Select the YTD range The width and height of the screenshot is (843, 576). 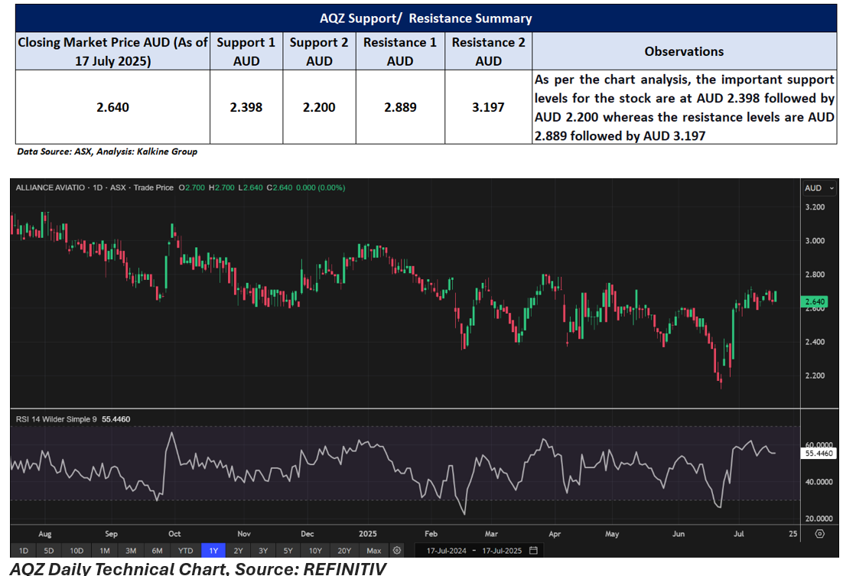tap(184, 550)
